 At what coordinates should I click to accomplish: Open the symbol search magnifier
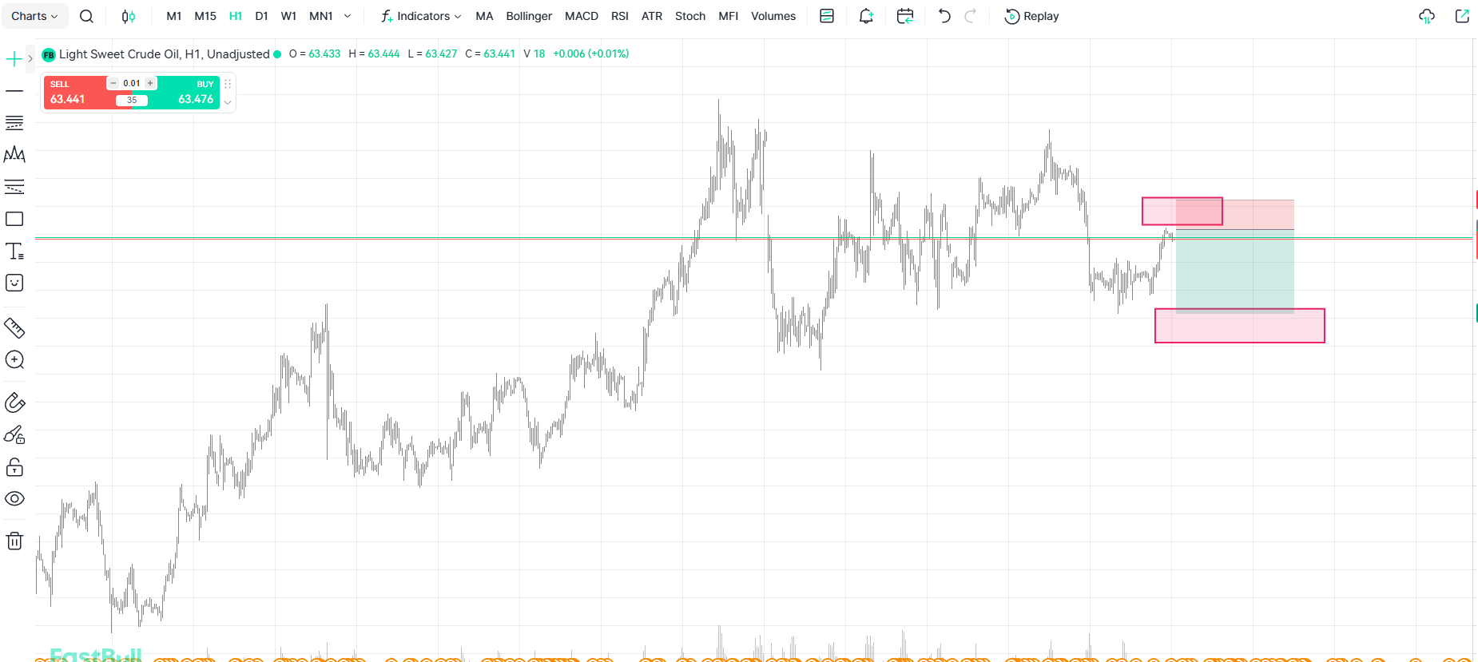(x=86, y=16)
